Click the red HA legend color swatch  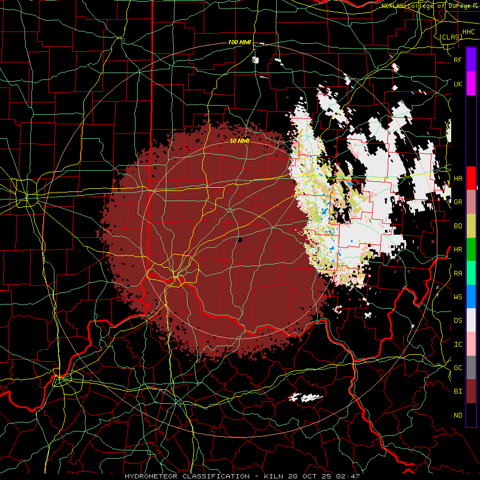point(471,178)
